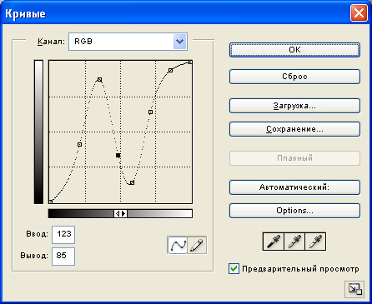The height and width of the screenshot is (304, 372).
Task: Toggle the gradient direction arrows below graph
Action: pos(121,213)
